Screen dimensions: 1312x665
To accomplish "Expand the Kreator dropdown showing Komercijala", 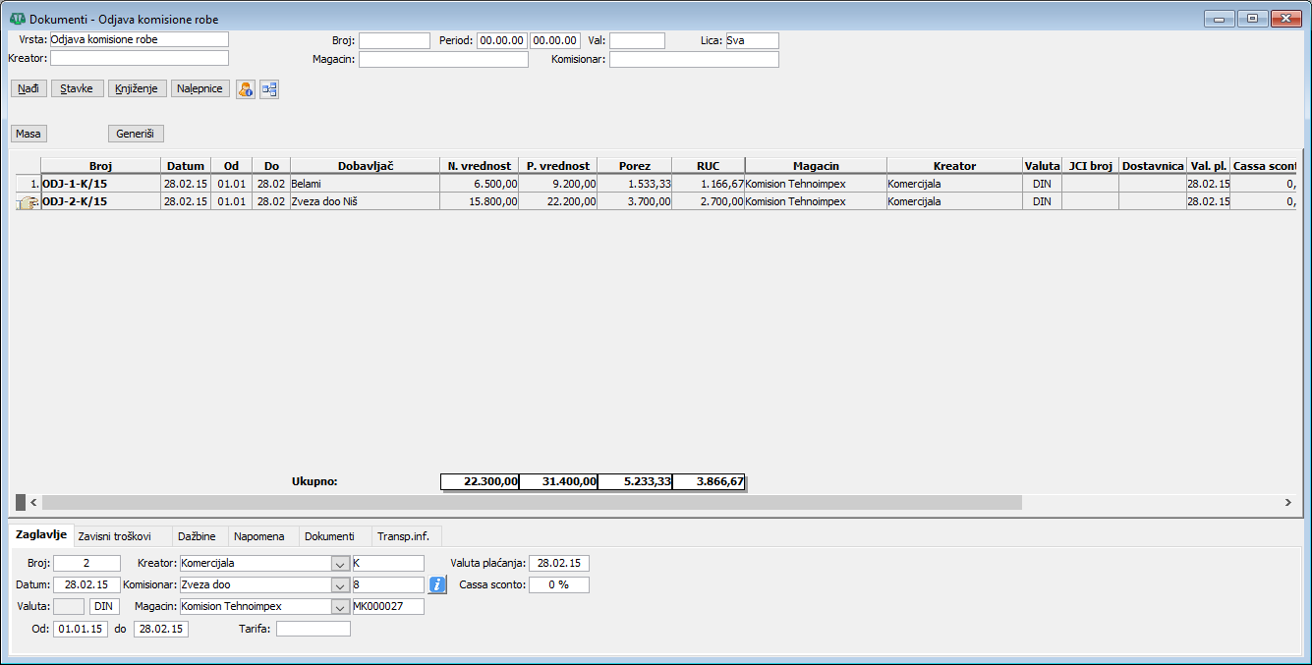I will [x=340, y=564].
